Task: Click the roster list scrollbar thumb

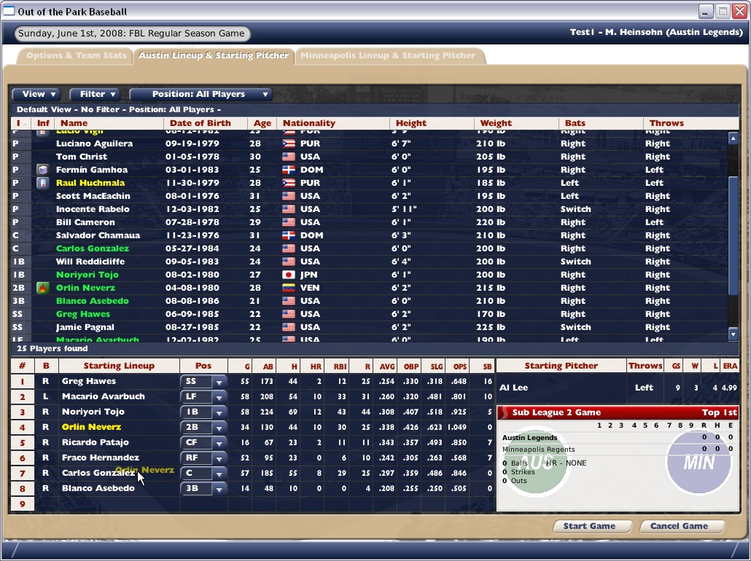Action: pyautogui.click(x=734, y=235)
